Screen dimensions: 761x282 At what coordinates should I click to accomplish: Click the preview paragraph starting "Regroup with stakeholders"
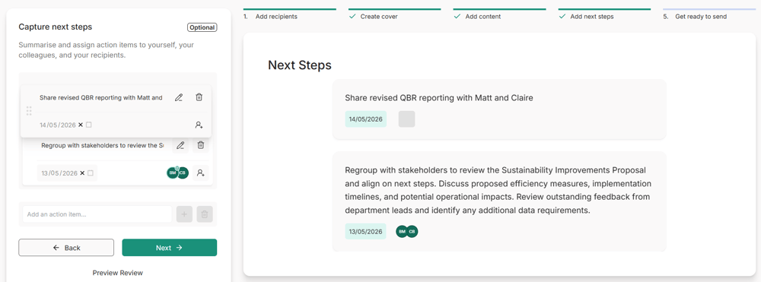(498, 191)
